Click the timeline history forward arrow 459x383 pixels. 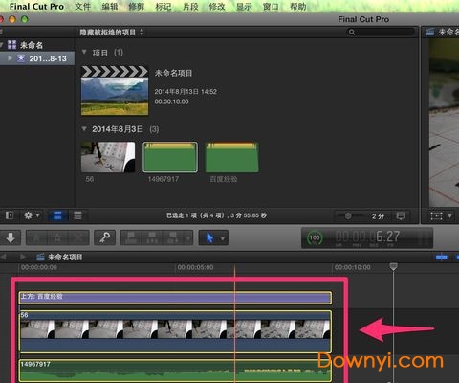[23, 257]
